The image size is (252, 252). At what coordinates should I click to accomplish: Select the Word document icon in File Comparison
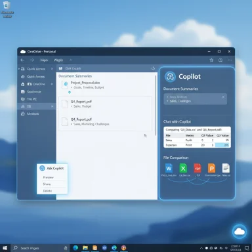coord(169,169)
